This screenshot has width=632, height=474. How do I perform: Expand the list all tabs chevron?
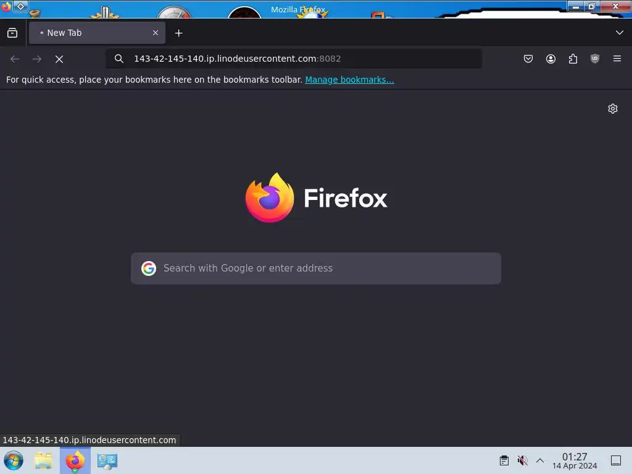point(620,33)
